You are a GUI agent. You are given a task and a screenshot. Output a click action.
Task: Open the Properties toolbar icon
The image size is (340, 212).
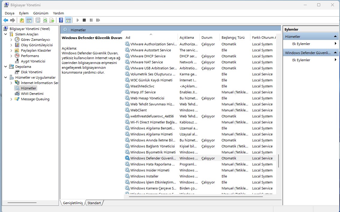(38, 20)
